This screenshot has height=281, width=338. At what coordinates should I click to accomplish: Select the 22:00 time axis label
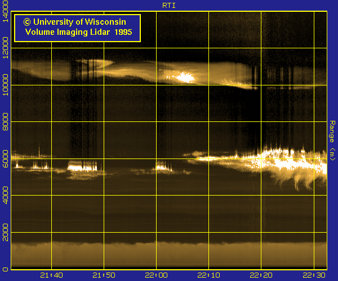pyautogui.click(x=156, y=275)
